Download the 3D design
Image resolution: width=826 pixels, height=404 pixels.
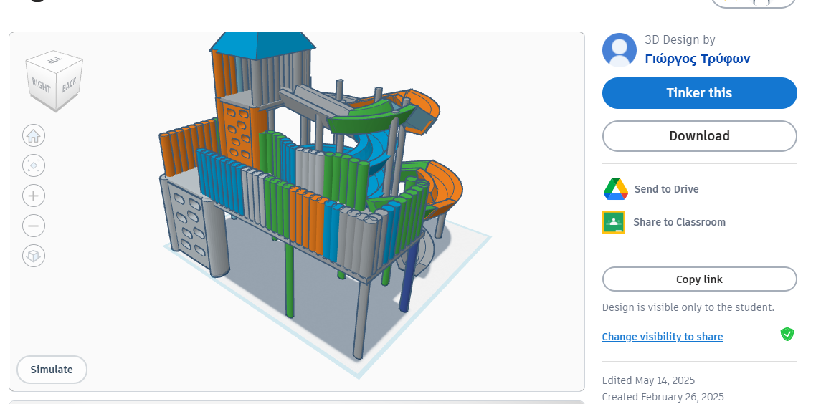click(x=699, y=136)
